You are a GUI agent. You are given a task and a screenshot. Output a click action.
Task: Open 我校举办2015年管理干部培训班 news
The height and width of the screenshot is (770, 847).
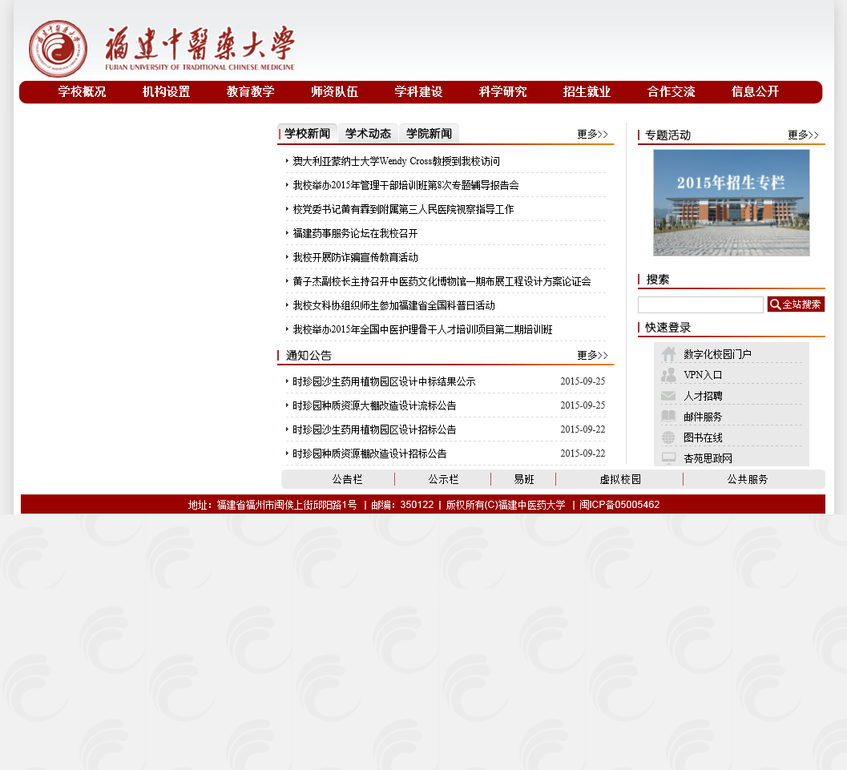click(405, 185)
